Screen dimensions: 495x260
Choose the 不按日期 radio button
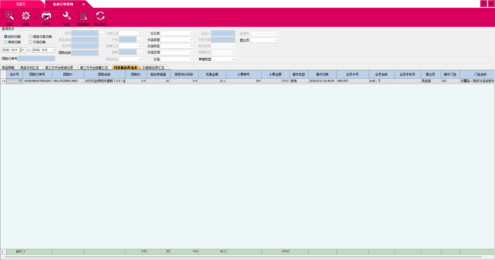pos(31,42)
